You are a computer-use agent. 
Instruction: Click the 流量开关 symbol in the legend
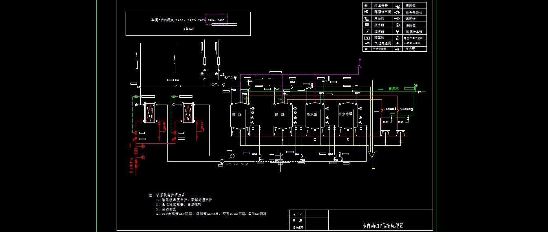click(366, 6)
